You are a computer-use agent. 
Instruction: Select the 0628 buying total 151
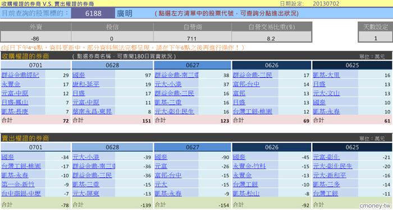[x=147, y=121]
